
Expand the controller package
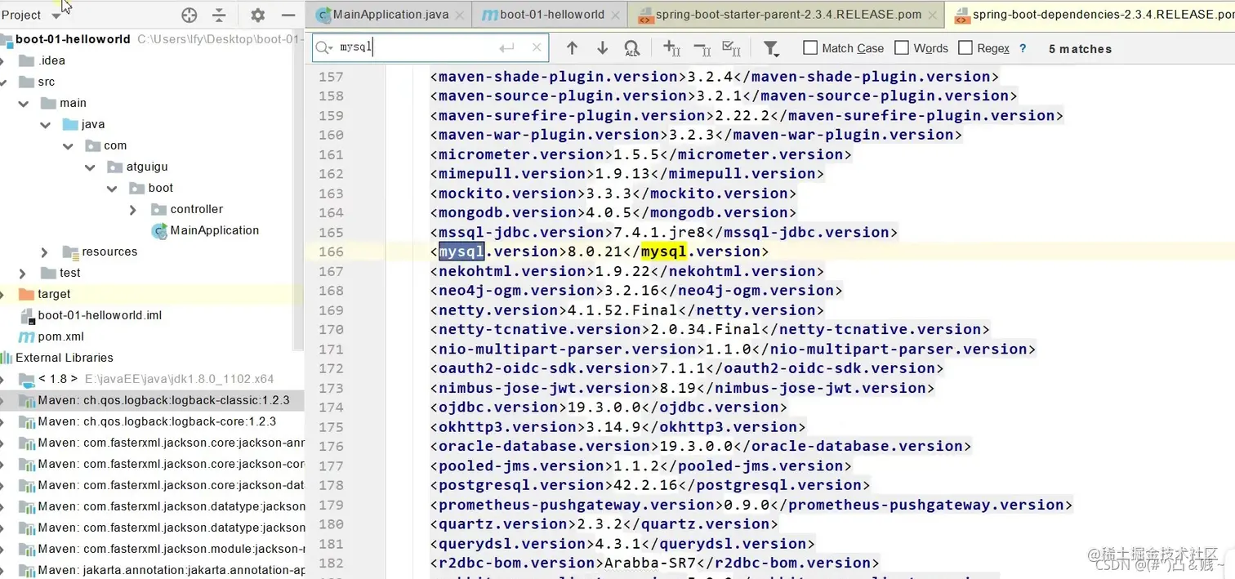[133, 209]
